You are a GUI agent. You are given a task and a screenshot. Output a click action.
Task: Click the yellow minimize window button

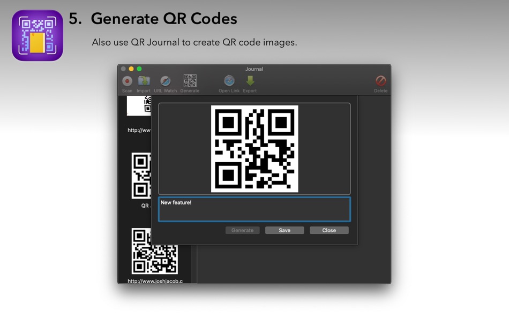(131, 69)
